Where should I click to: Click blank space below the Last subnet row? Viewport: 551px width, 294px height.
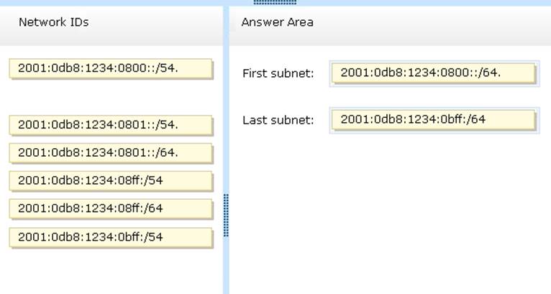tap(388, 201)
